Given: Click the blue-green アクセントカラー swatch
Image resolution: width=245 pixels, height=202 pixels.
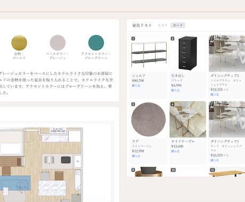Looking at the screenshot, I should pyautogui.click(x=96, y=43).
